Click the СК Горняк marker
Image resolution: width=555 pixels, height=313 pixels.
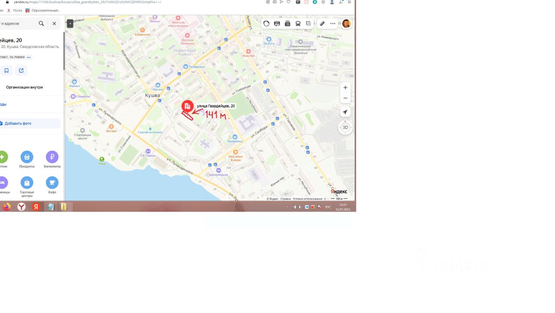[148, 151]
